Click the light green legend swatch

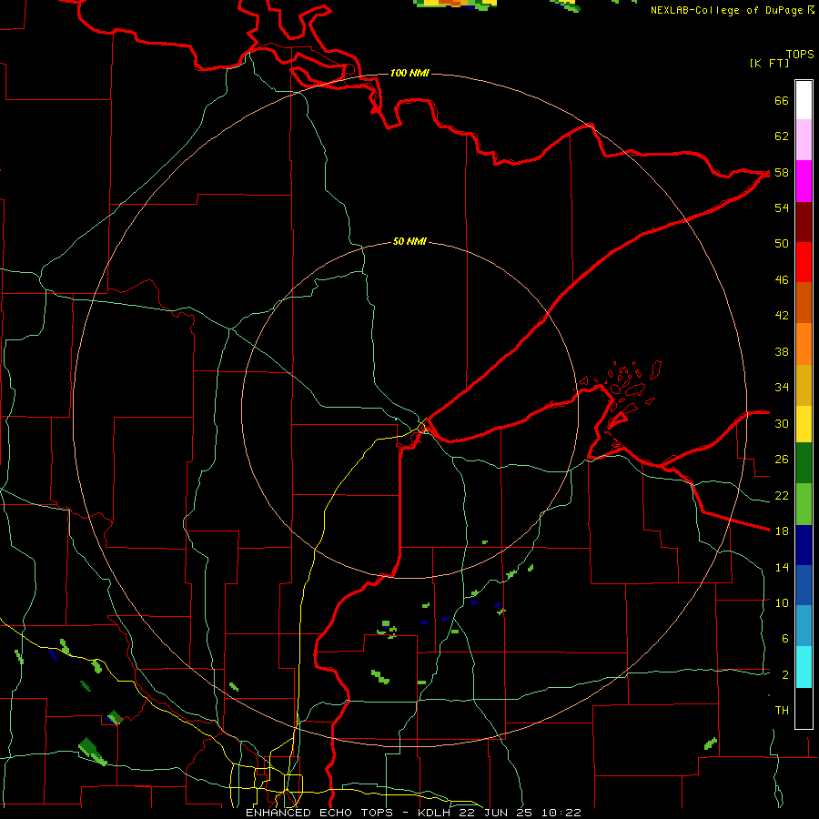pyautogui.click(x=804, y=504)
